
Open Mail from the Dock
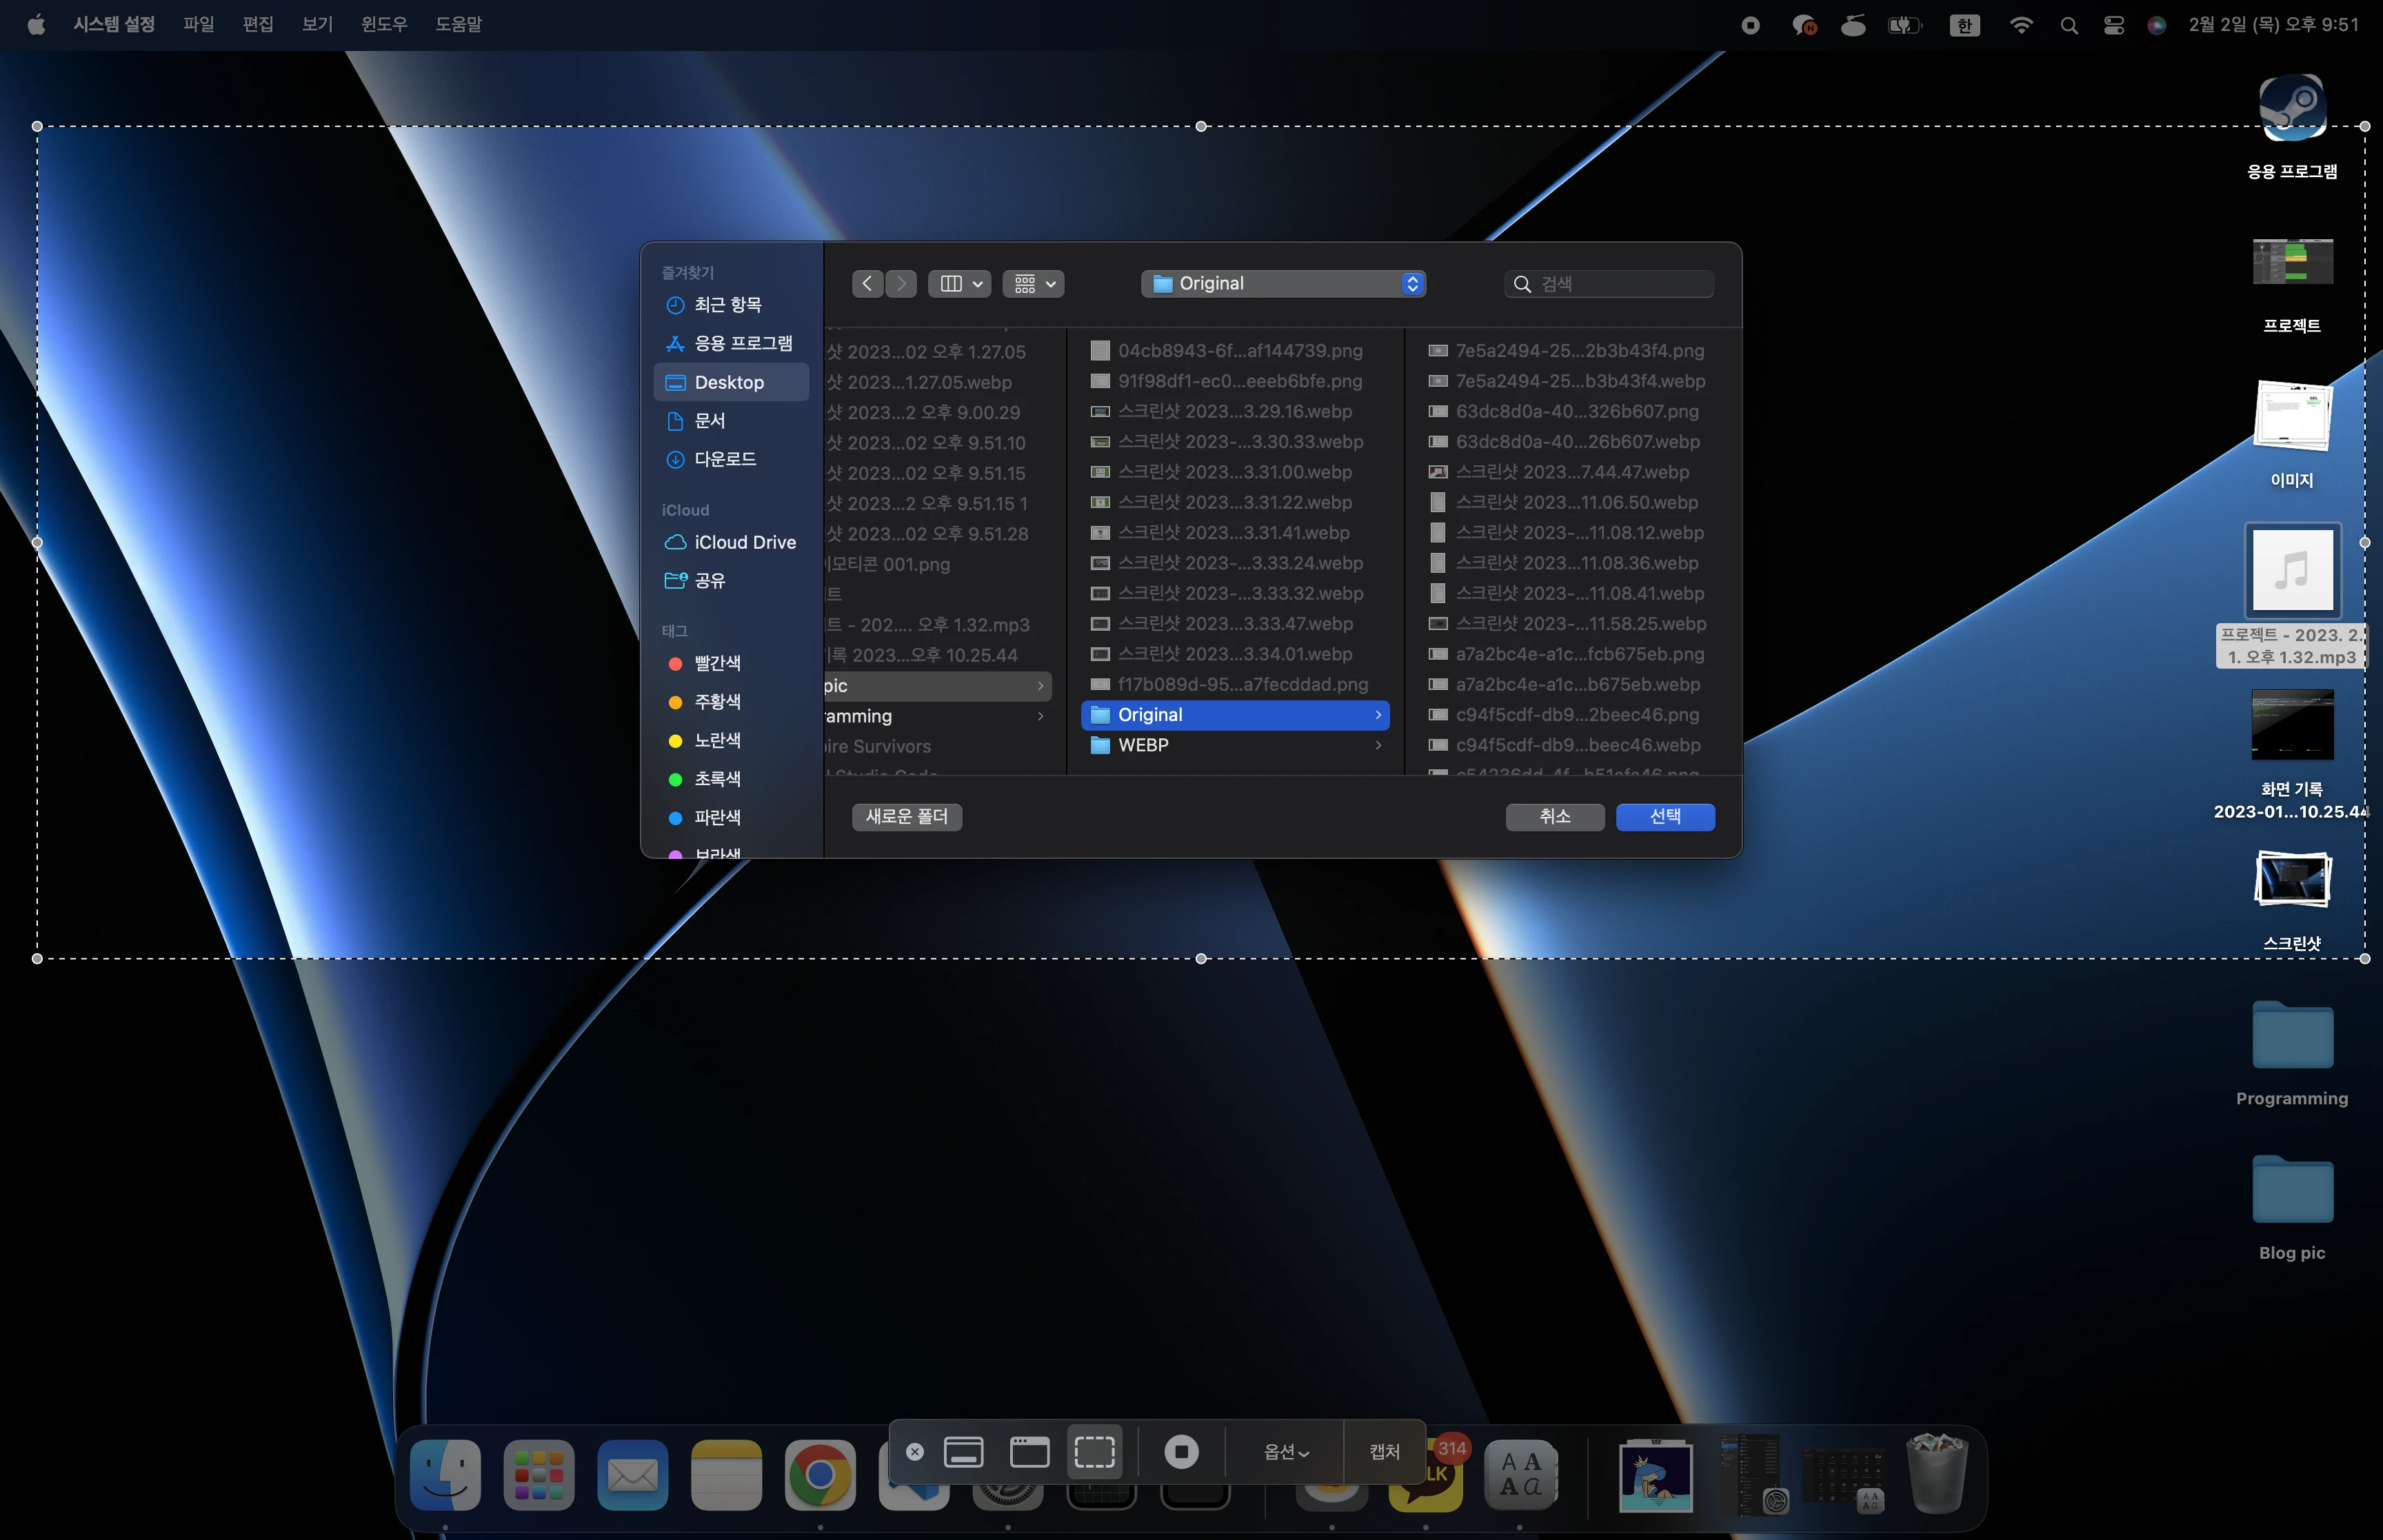click(633, 1475)
